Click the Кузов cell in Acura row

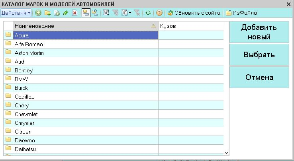191,35
